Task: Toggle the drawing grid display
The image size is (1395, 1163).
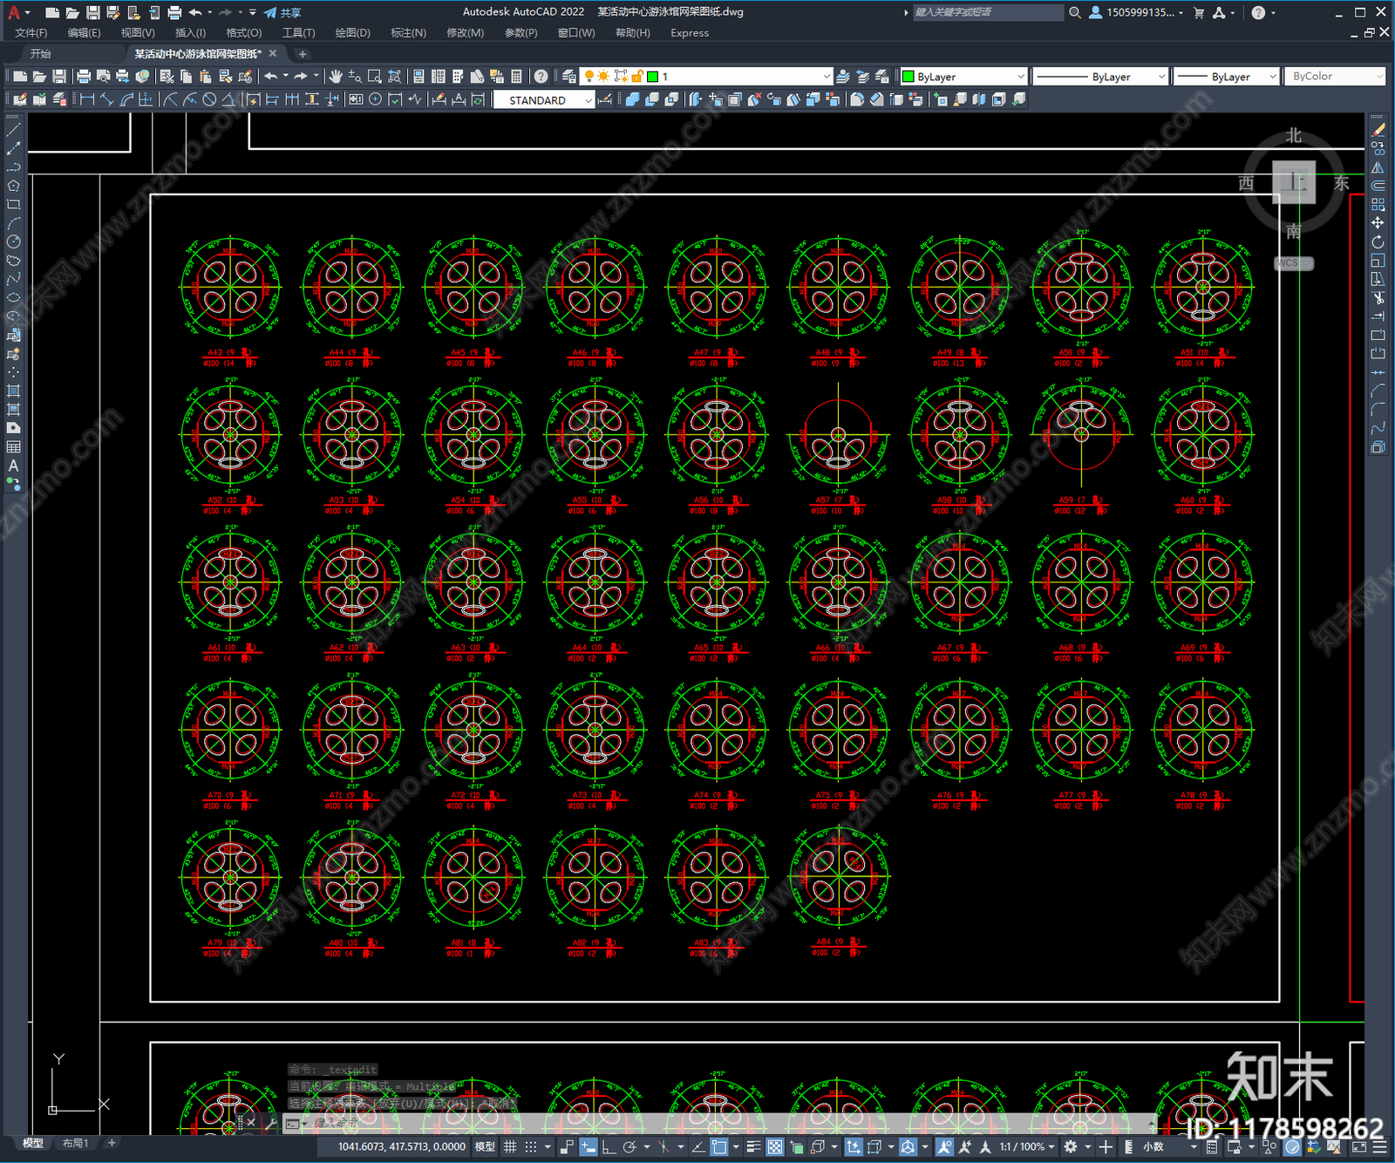Action: [x=510, y=1147]
